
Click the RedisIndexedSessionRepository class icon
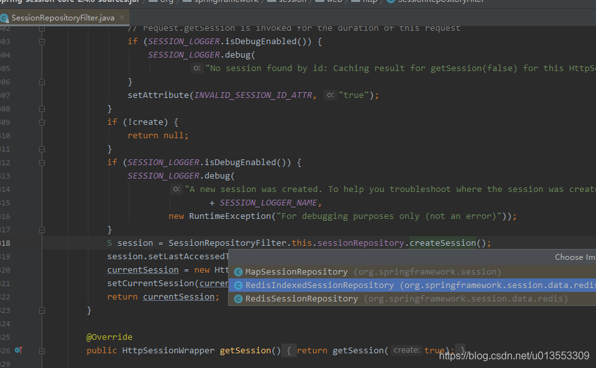click(238, 285)
